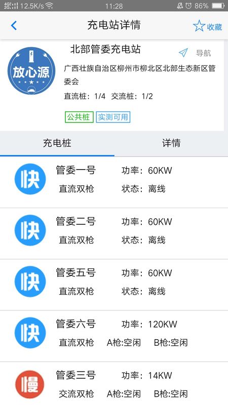The height and width of the screenshot is (405, 228).
Task: Tap the green 公共桩 tag
Action: pyautogui.click(x=79, y=117)
